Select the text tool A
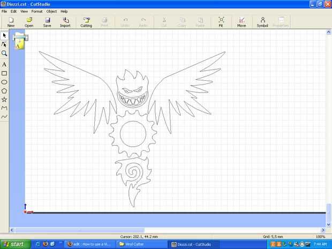 [x=4, y=64]
